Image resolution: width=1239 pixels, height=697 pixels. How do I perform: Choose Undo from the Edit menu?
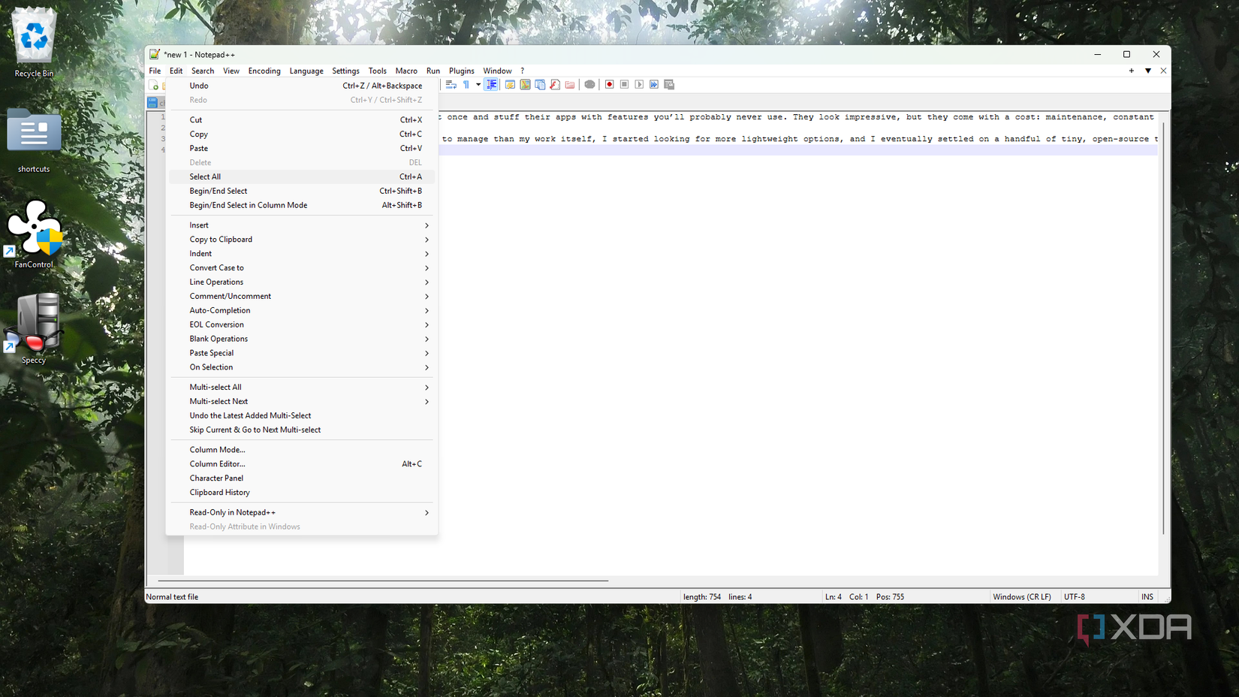point(302,86)
